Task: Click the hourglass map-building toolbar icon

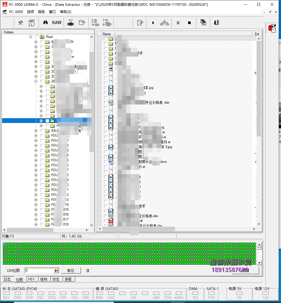Action: point(71,23)
